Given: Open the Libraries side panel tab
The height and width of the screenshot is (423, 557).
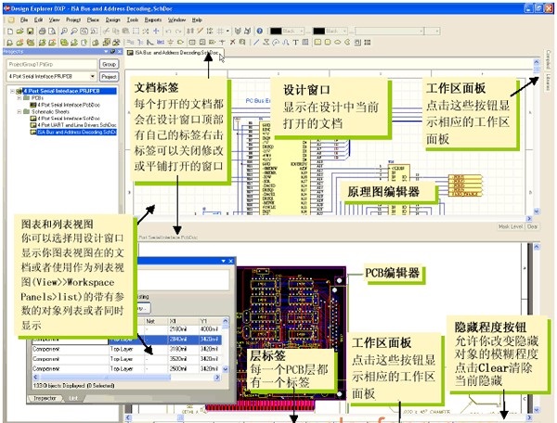Looking at the screenshot, I should pos(550,82).
